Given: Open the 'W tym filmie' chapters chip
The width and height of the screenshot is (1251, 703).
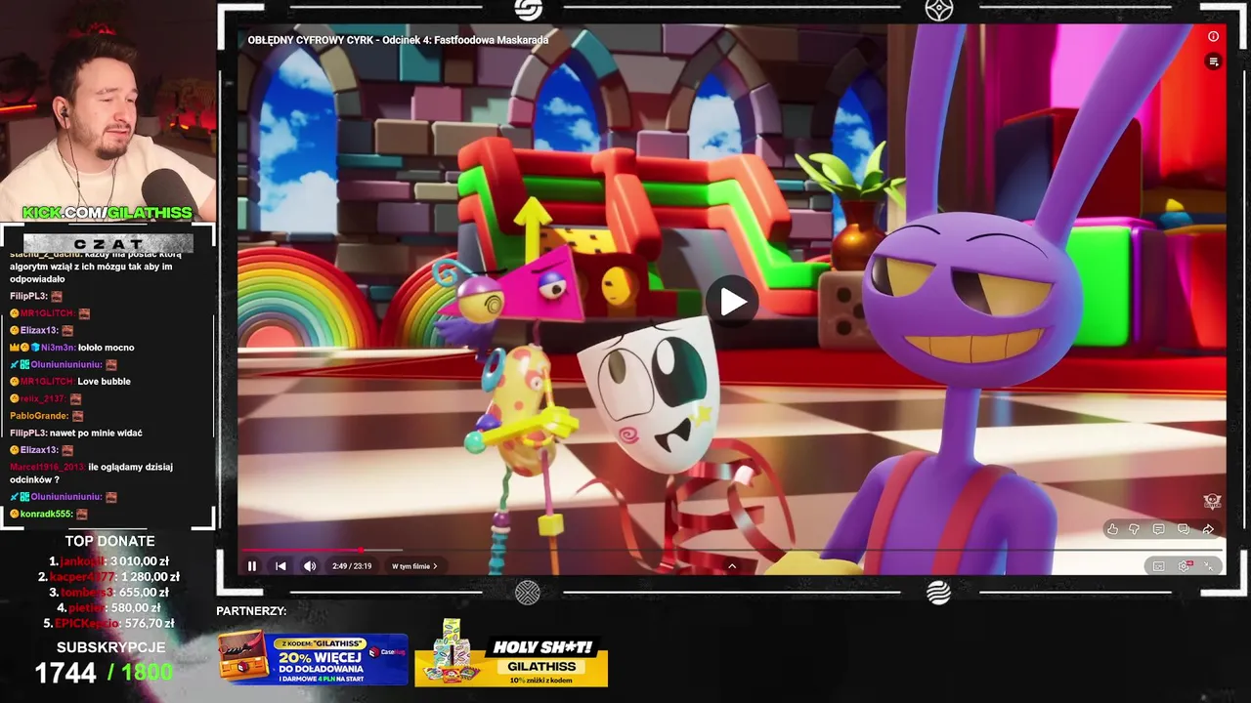Looking at the screenshot, I should pyautogui.click(x=415, y=566).
